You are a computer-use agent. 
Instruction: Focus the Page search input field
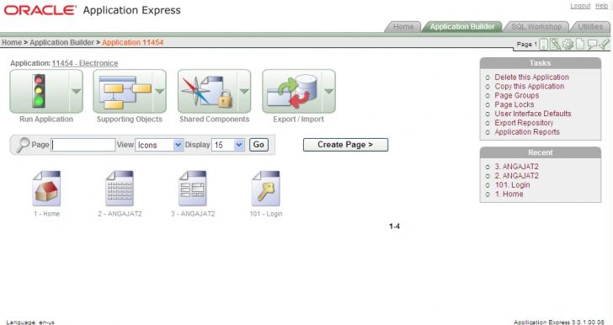(x=83, y=145)
